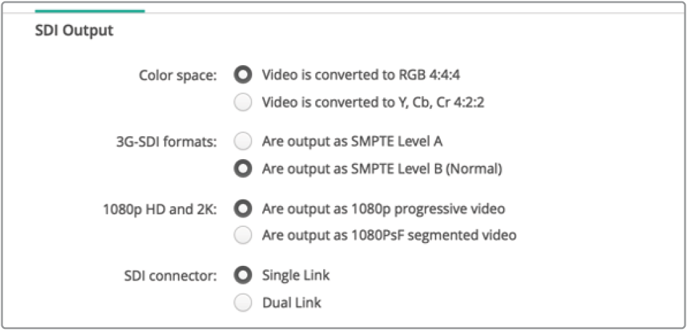Select the Single Link radio button

click(x=243, y=275)
